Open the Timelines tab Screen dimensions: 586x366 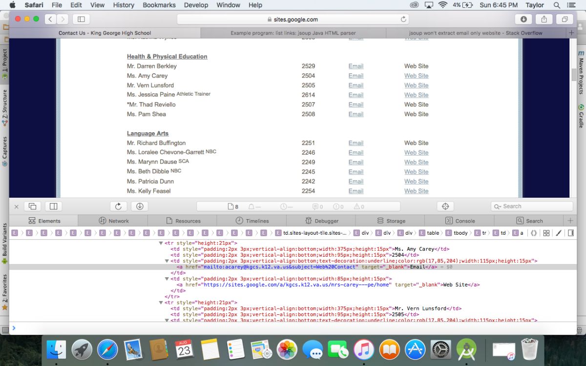[x=252, y=221]
